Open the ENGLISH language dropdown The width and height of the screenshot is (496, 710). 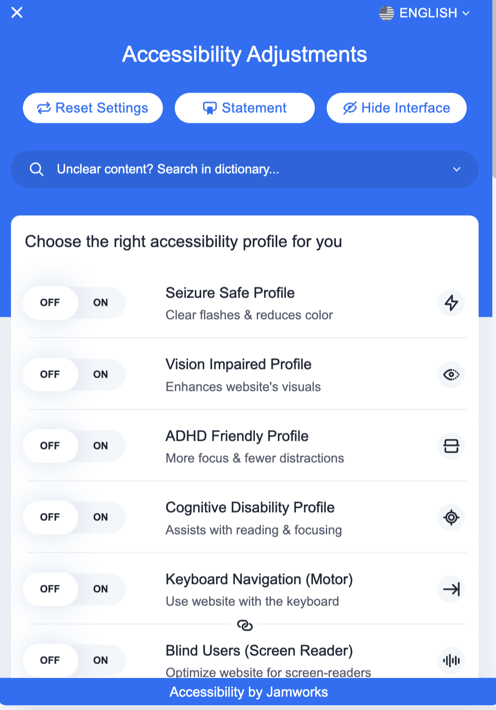point(425,13)
